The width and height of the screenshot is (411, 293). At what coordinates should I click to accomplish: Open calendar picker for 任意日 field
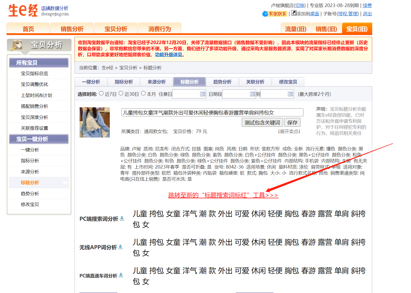(202, 94)
